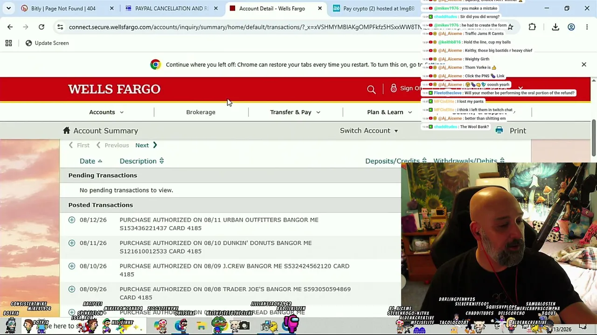The height and width of the screenshot is (335, 597).
Task: Bookmark this page with the star icon
Action: (510, 27)
